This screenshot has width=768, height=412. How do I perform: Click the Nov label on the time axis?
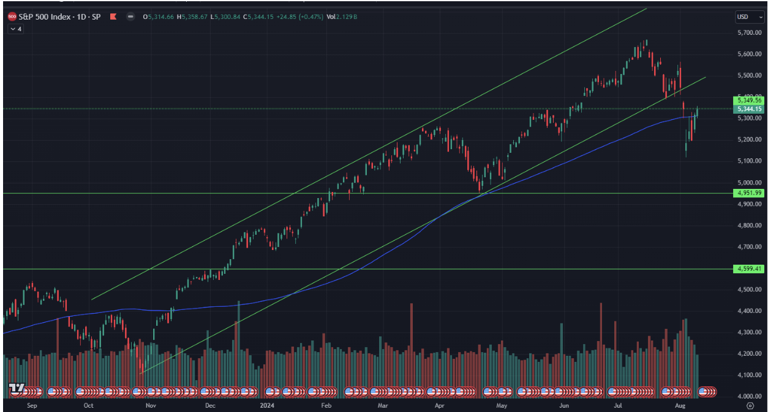[150, 405]
